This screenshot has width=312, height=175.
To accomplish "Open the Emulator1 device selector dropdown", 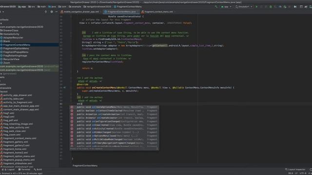I will click(x=244, y=7).
